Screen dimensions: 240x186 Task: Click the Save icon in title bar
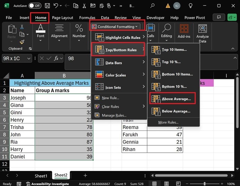[47, 6]
